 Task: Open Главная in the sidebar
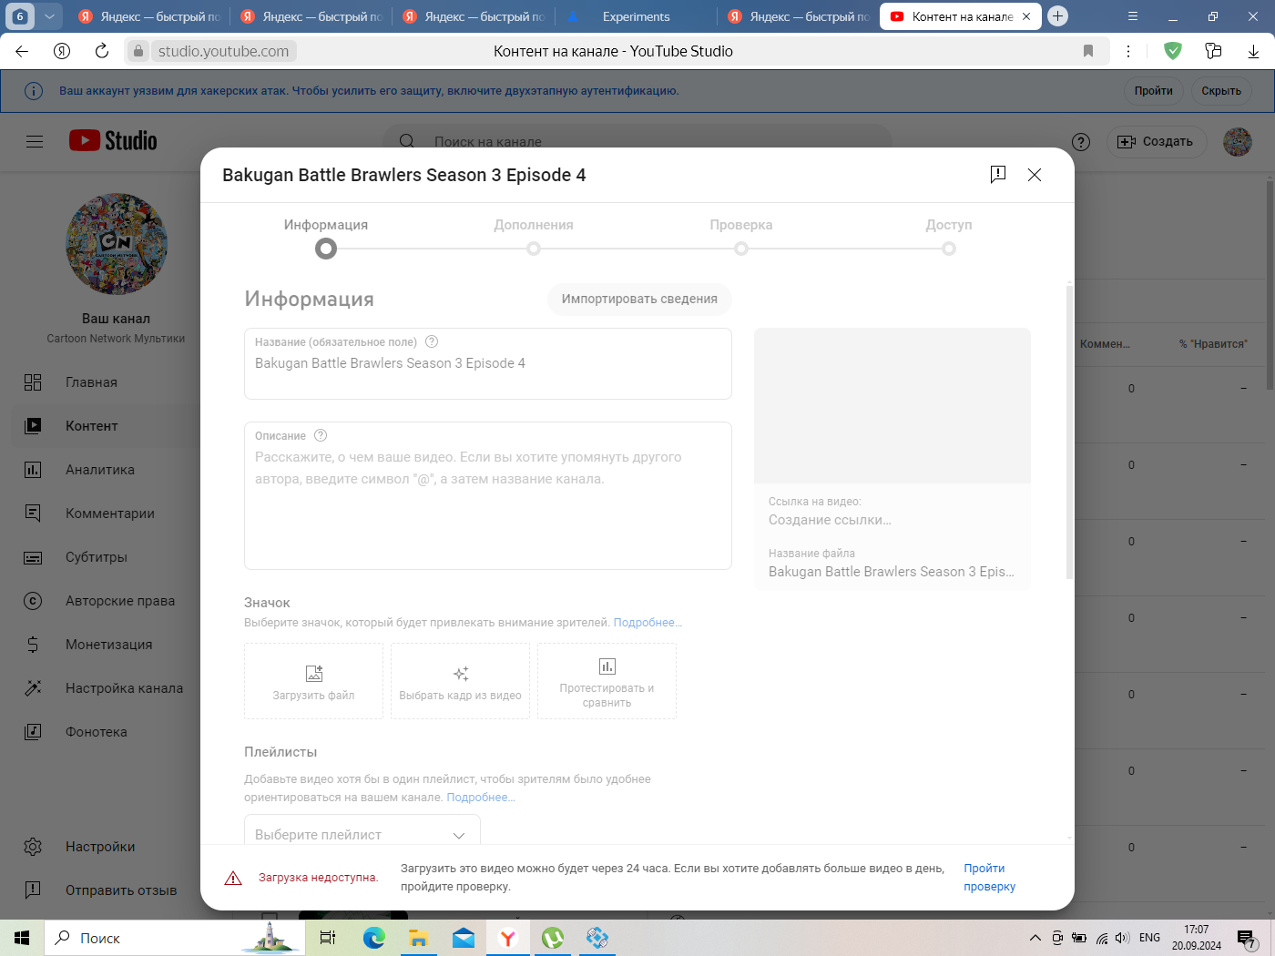click(105, 382)
